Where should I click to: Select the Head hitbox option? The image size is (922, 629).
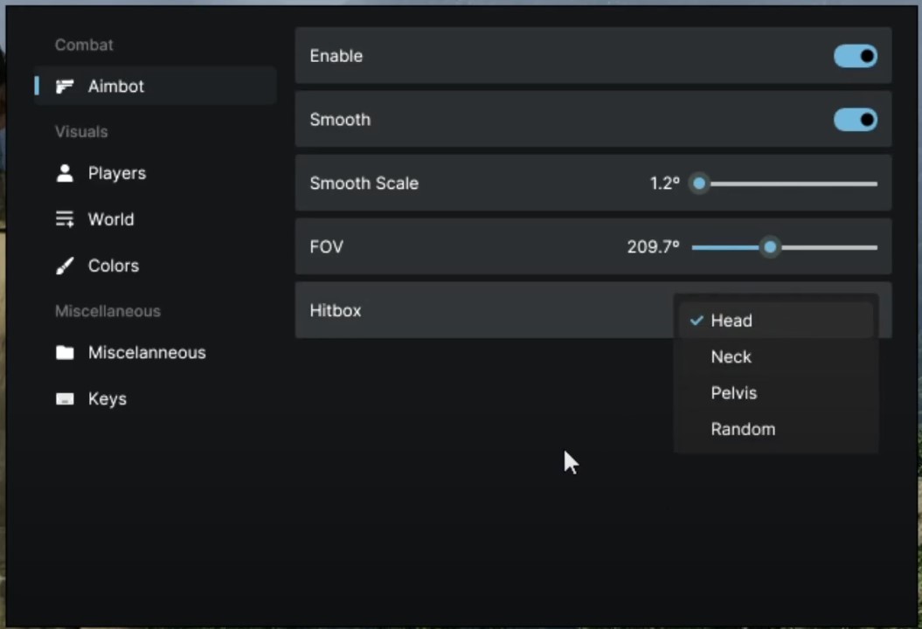[x=731, y=321]
